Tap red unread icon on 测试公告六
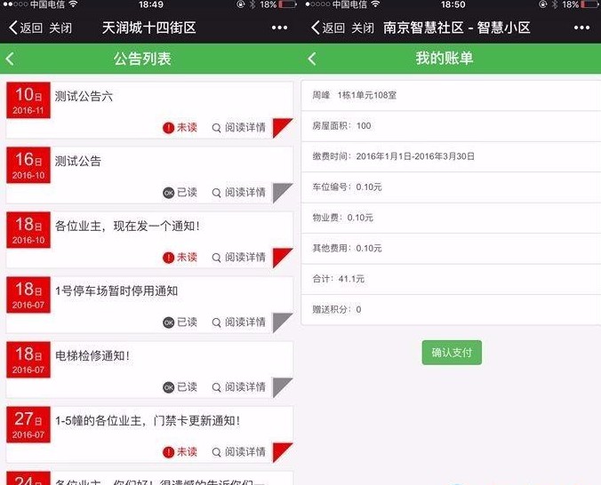This screenshot has height=485, width=601. coord(169,128)
